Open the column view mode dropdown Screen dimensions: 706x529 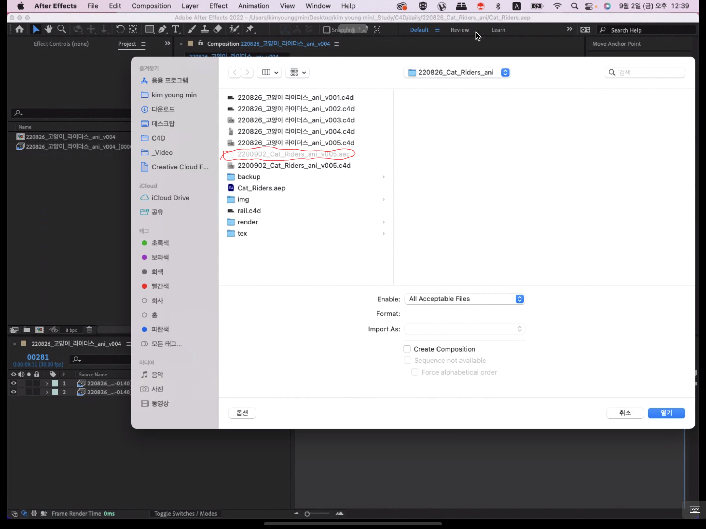[x=269, y=72]
